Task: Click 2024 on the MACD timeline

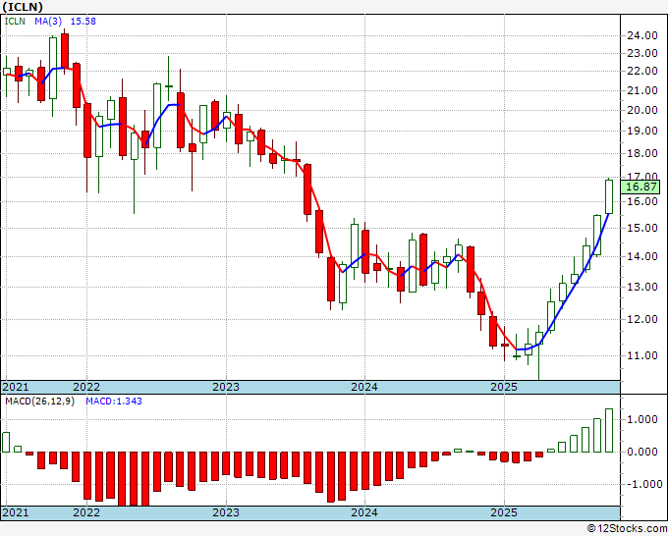Action: point(364,512)
